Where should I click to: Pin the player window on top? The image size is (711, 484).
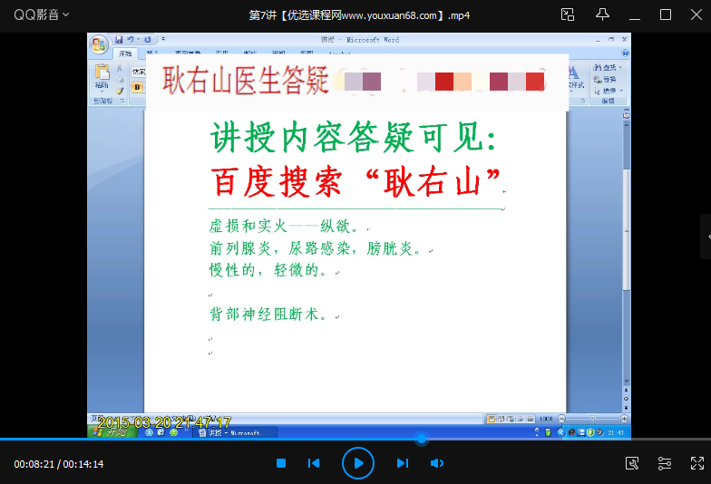point(602,15)
